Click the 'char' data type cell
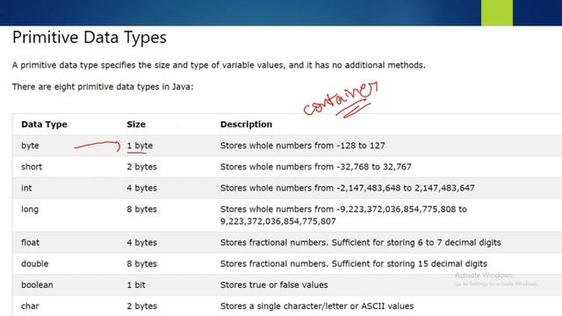Image resolution: width=562 pixels, height=316 pixels. click(30, 306)
